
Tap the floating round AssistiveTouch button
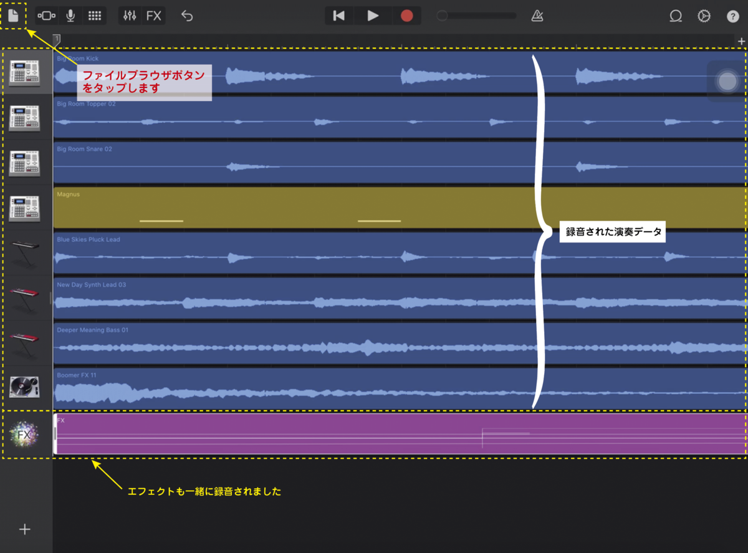point(727,82)
